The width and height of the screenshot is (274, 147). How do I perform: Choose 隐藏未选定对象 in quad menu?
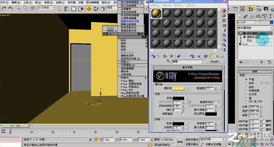130,21
